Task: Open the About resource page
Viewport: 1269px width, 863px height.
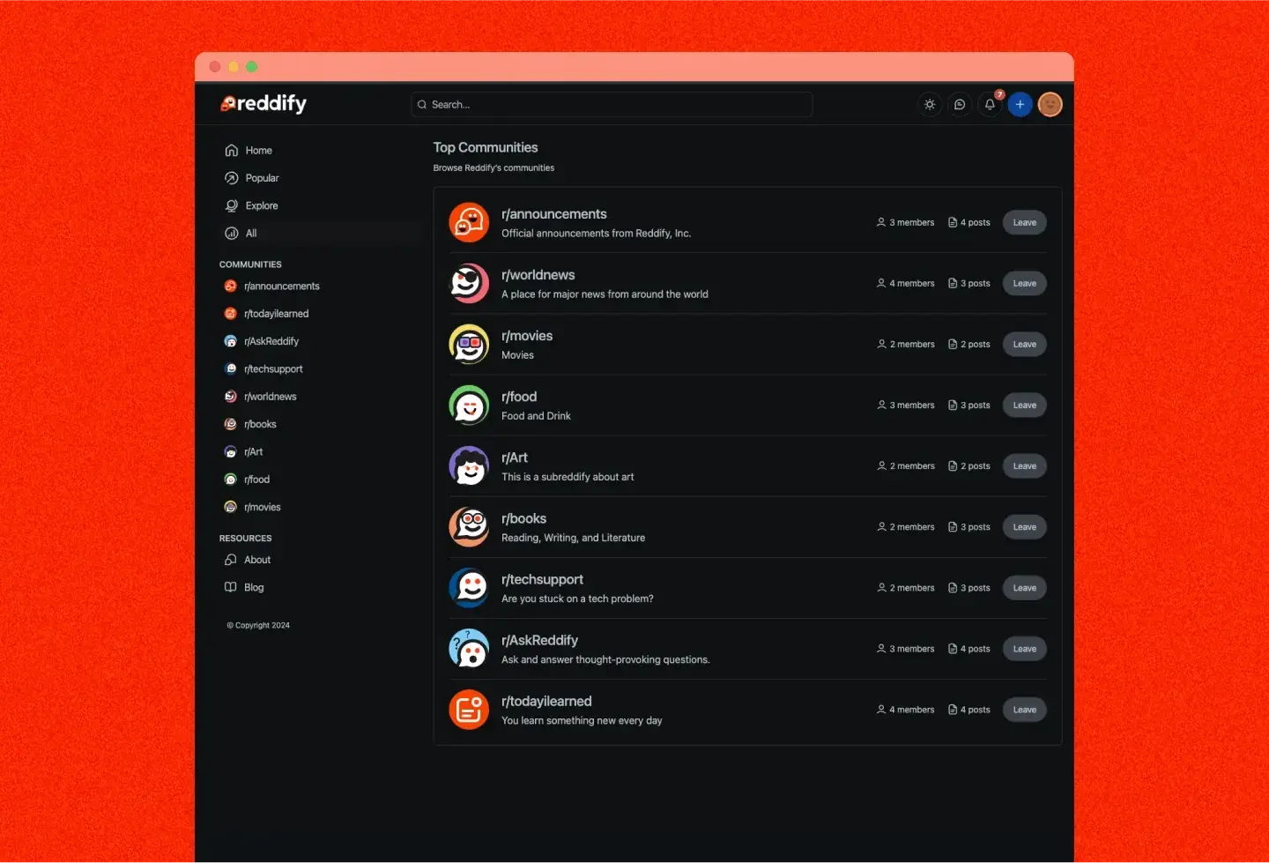Action: 248,560
